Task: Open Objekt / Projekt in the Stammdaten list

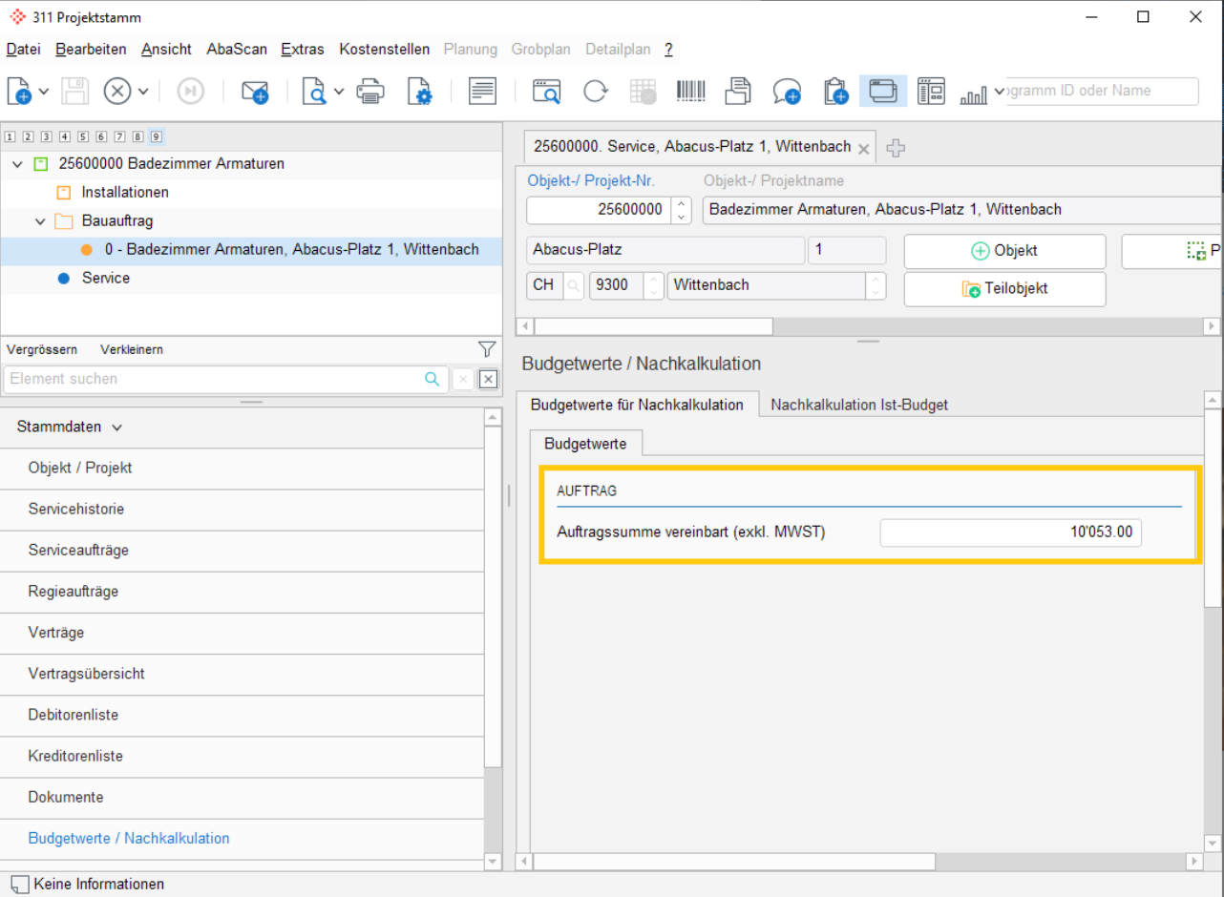Action: point(243,468)
